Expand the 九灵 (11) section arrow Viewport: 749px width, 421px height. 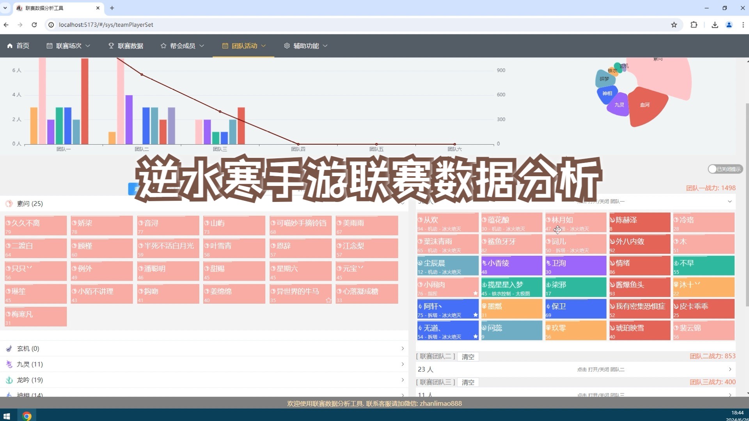(x=403, y=364)
